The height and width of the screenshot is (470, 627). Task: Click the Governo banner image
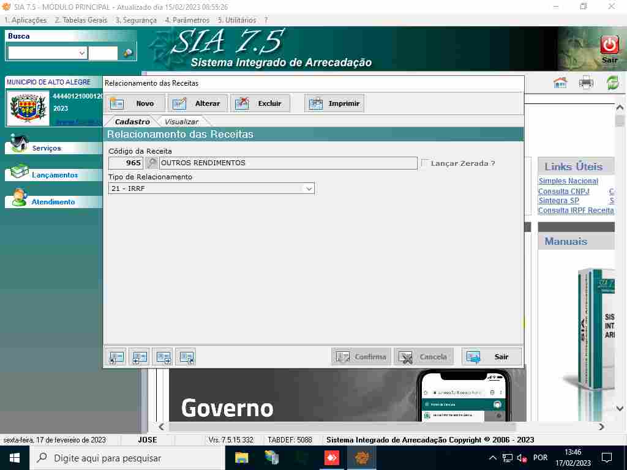coord(347,395)
